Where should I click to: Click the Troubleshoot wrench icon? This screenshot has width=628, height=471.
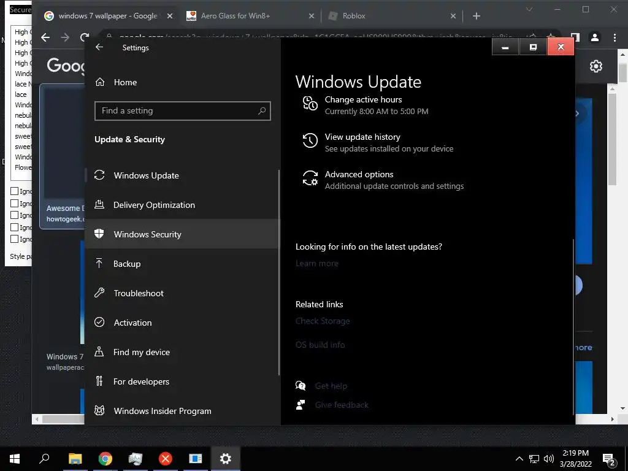coord(99,293)
